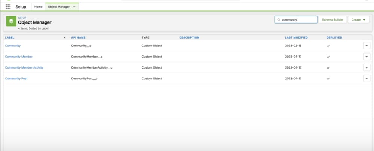Screen dimensions: 374x151
Task: Open the Community Post object
Action: (x=16, y=79)
